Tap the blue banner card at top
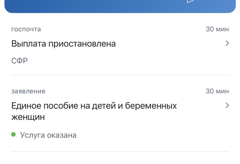Screen dimensions: 240x164 (120, 6)
